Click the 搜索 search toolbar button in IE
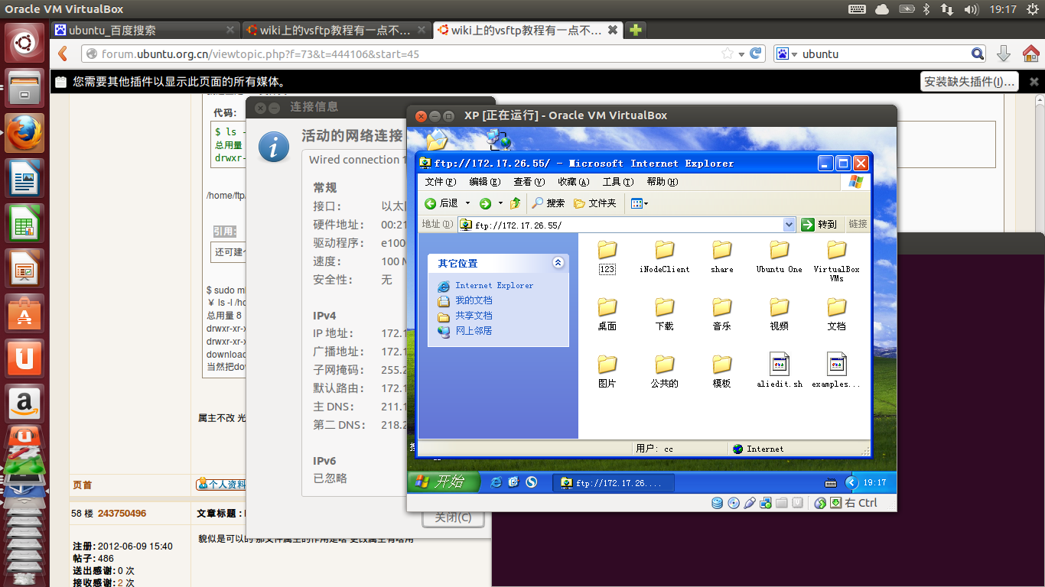 tap(549, 203)
